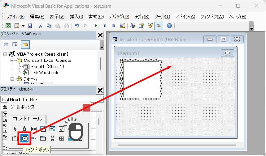
Task: Click the Cut scissors icon
Action: click(x=40, y=26)
